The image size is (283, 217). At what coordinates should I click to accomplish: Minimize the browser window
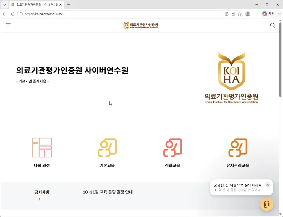(257, 4)
